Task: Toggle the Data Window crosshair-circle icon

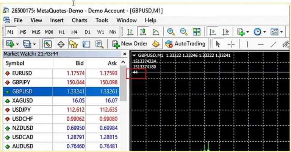Action: (x=61, y=44)
